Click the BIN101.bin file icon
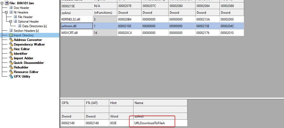Screen dimensions: 284x128 pyautogui.click(x=6, y=3)
